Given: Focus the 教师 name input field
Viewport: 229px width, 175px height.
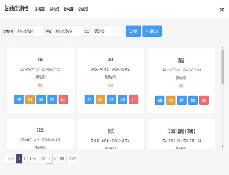Looking at the screenshot, I should (68, 31).
